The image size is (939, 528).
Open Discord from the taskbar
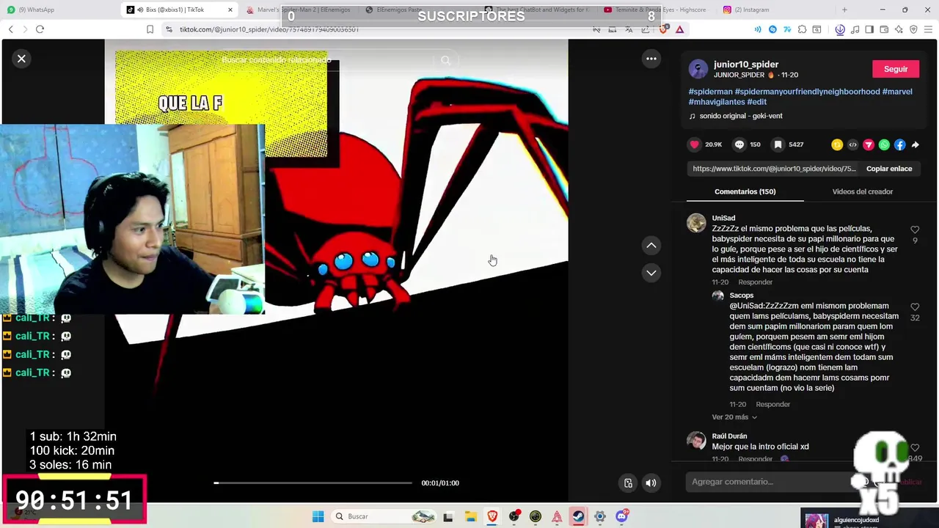click(x=621, y=516)
